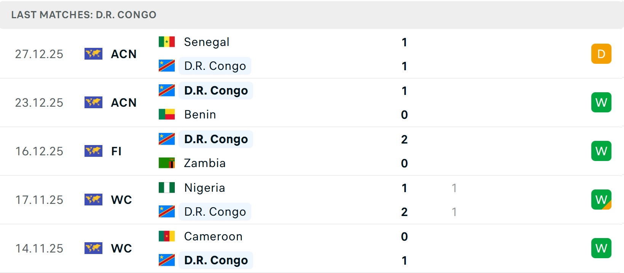Click competition icon next to FI

tap(93, 151)
